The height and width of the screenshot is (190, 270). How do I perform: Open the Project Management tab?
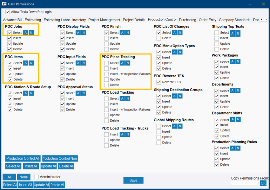104,20
